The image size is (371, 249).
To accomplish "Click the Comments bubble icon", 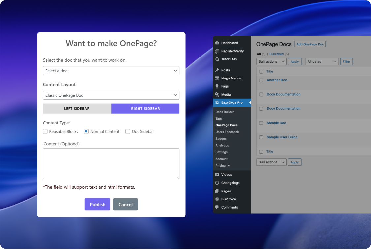I will (217, 207).
